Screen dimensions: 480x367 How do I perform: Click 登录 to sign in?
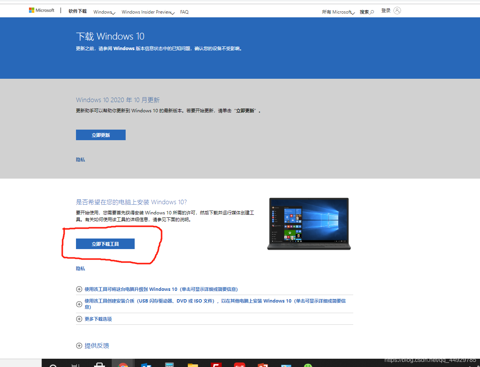tap(386, 11)
